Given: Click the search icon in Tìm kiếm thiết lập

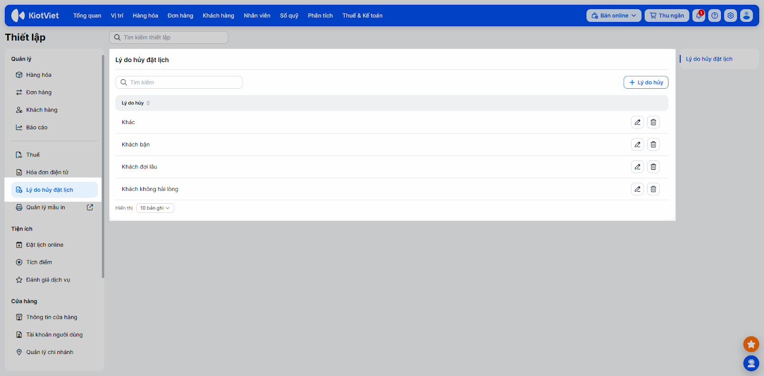Looking at the screenshot, I should point(117,37).
